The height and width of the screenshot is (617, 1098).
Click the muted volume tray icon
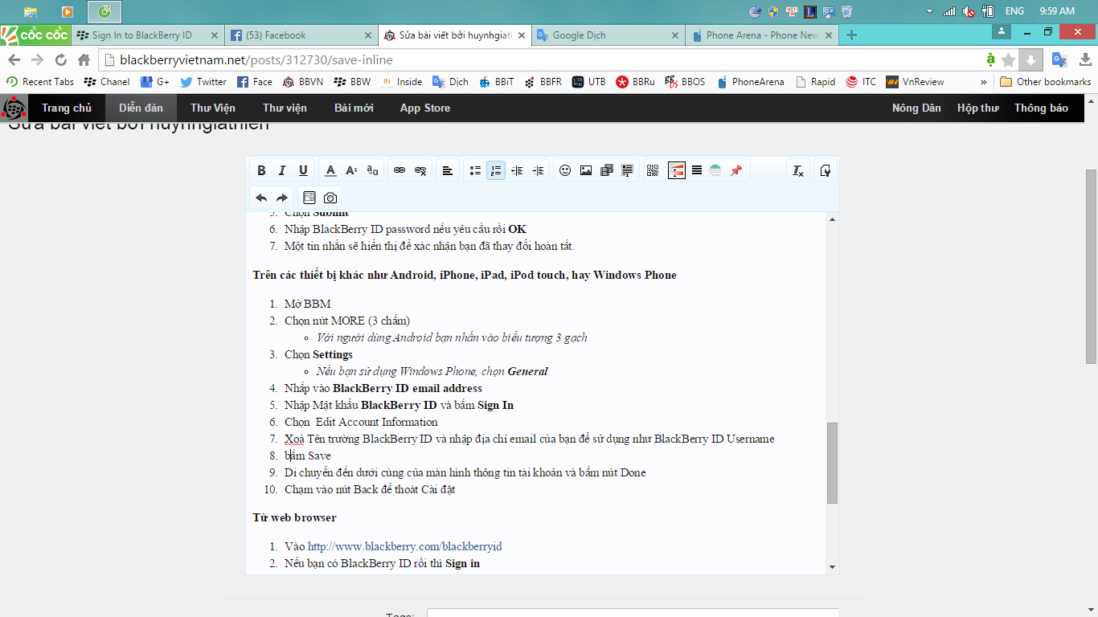(x=969, y=11)
